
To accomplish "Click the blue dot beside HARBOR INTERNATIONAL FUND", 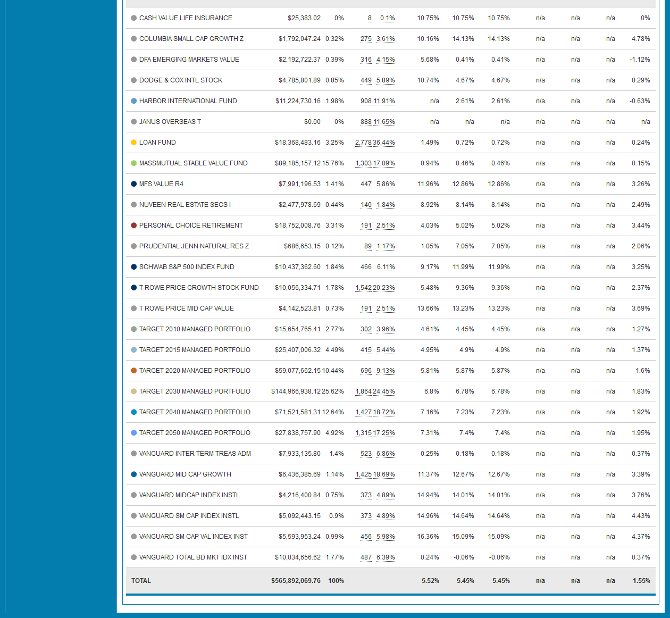I will tap(134, 101).
